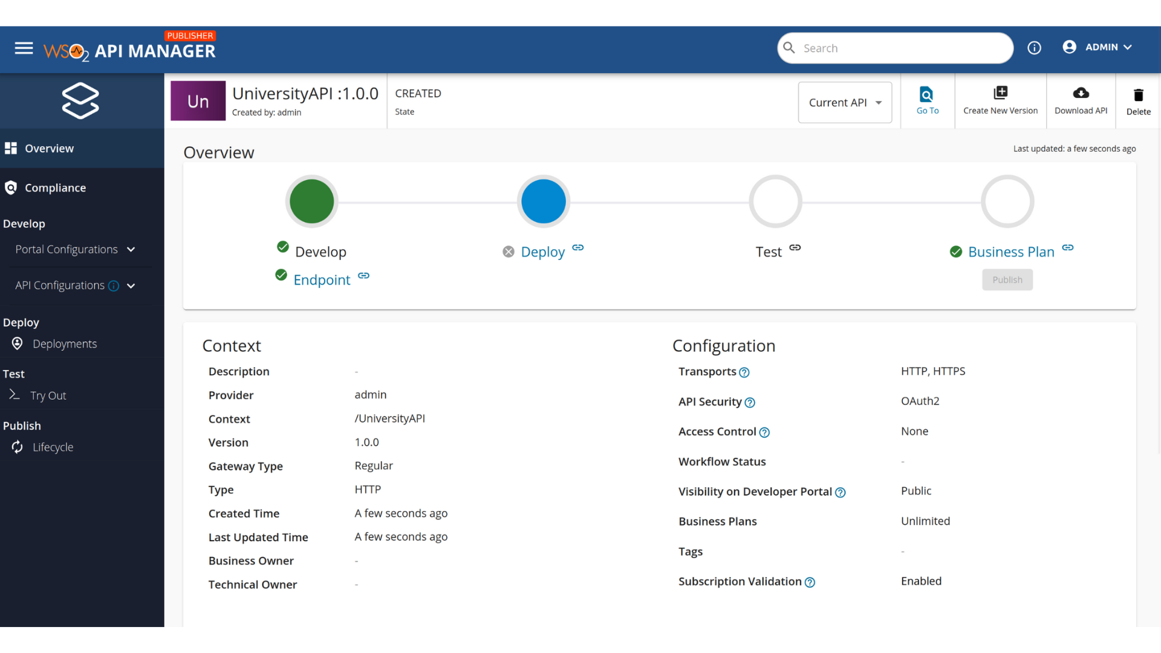
Task: Click Transports help question icon
Action: coord(744,372)
